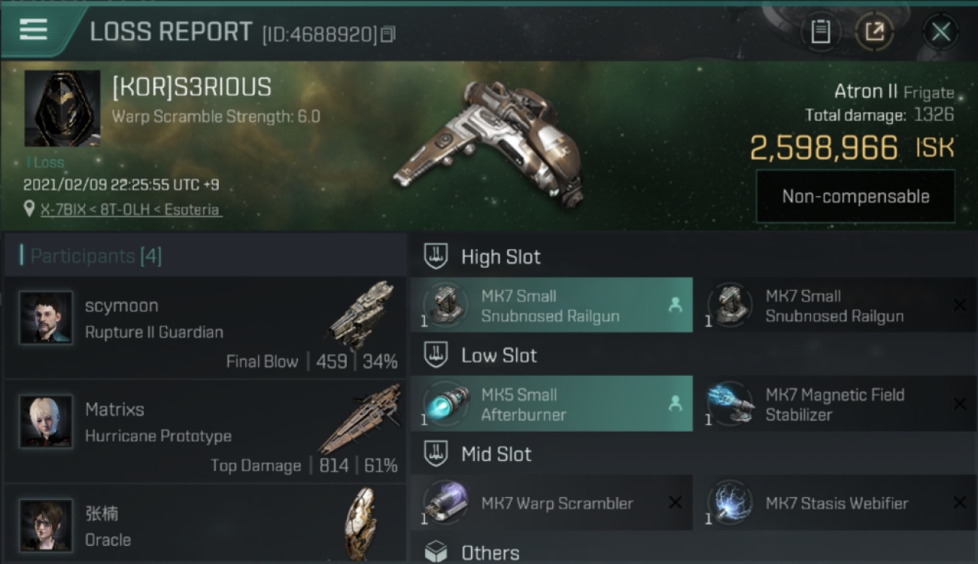The height and width of the screenshot is (564, 978).
Task: Click the share export icon
Action: point(874,32)
